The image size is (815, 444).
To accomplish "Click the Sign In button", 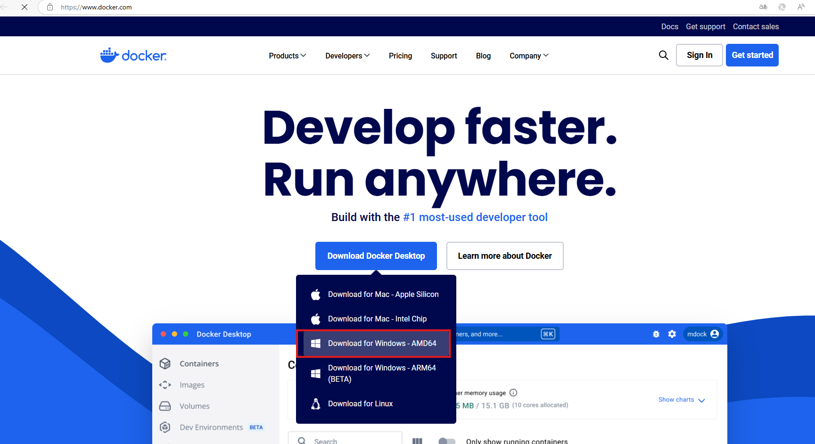I will 700,55.
